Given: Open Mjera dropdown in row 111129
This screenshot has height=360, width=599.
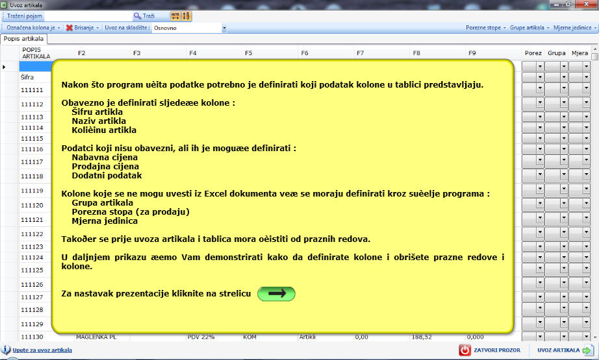Looking at the screenshot, I should [587, 322].
